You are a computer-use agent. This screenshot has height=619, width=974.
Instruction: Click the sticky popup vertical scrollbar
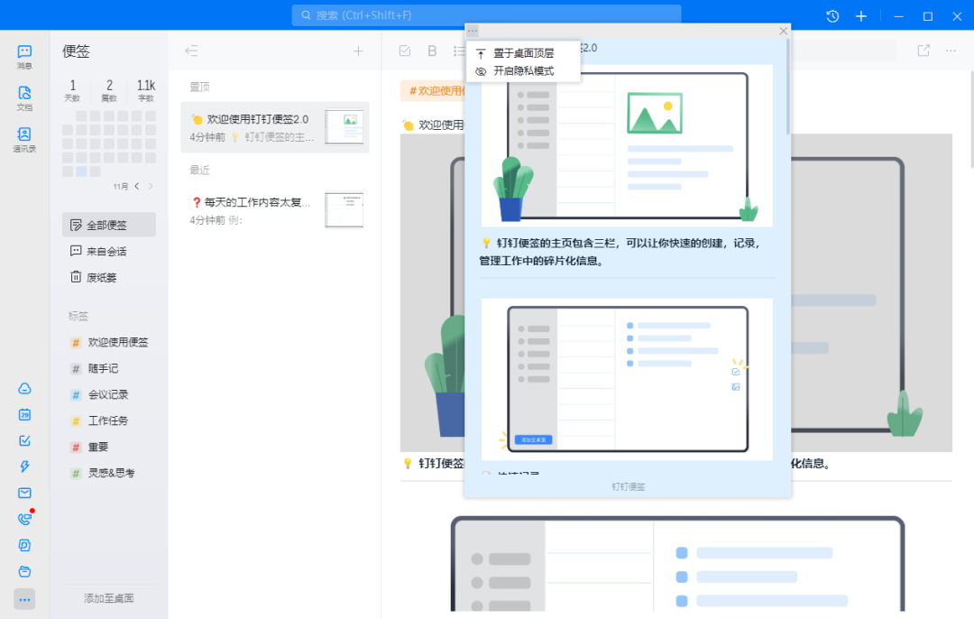[787, 87]
